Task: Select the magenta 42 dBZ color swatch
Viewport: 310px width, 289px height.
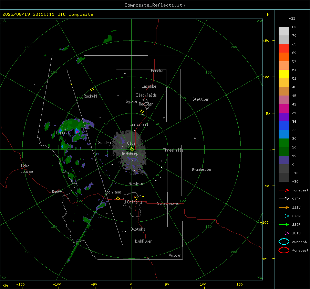Action: 284,108
